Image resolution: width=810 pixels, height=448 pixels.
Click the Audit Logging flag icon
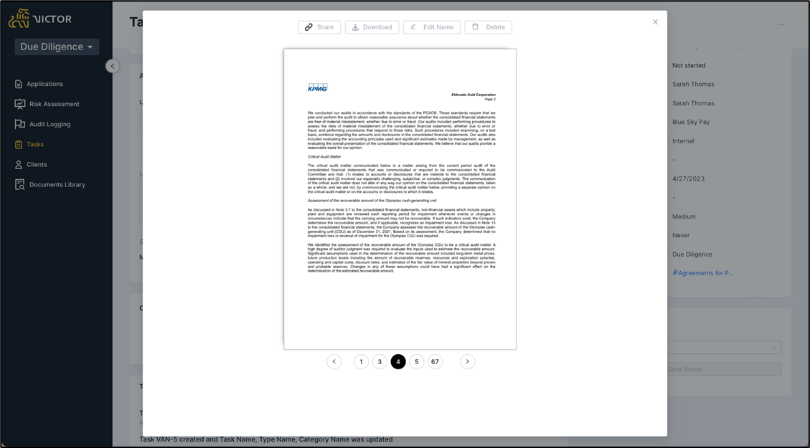pos(19,124)
